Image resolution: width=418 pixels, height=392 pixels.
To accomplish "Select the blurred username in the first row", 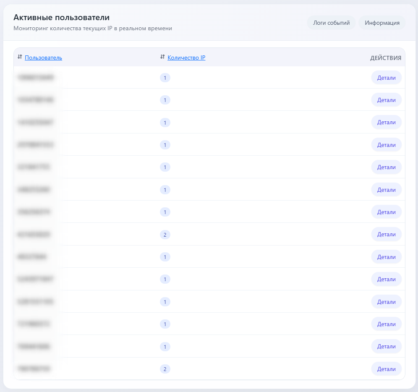I will [x=36, y=78].
